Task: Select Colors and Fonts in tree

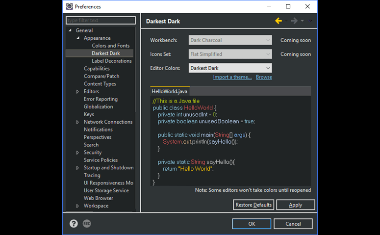Action: (110, 46)
